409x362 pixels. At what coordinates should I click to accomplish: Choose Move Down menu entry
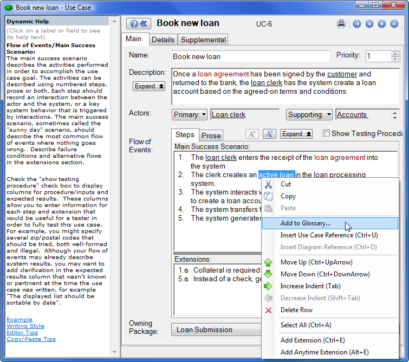pyautogui.click(x=330, y=274)
